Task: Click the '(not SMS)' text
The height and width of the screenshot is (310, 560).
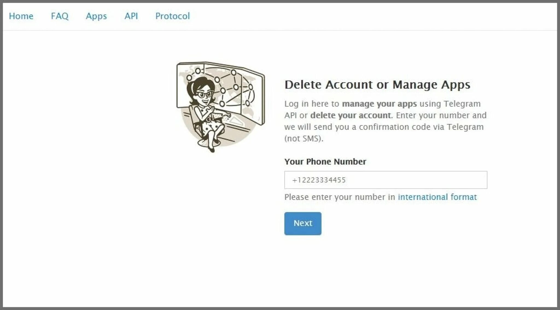Action: pos(304,138)
